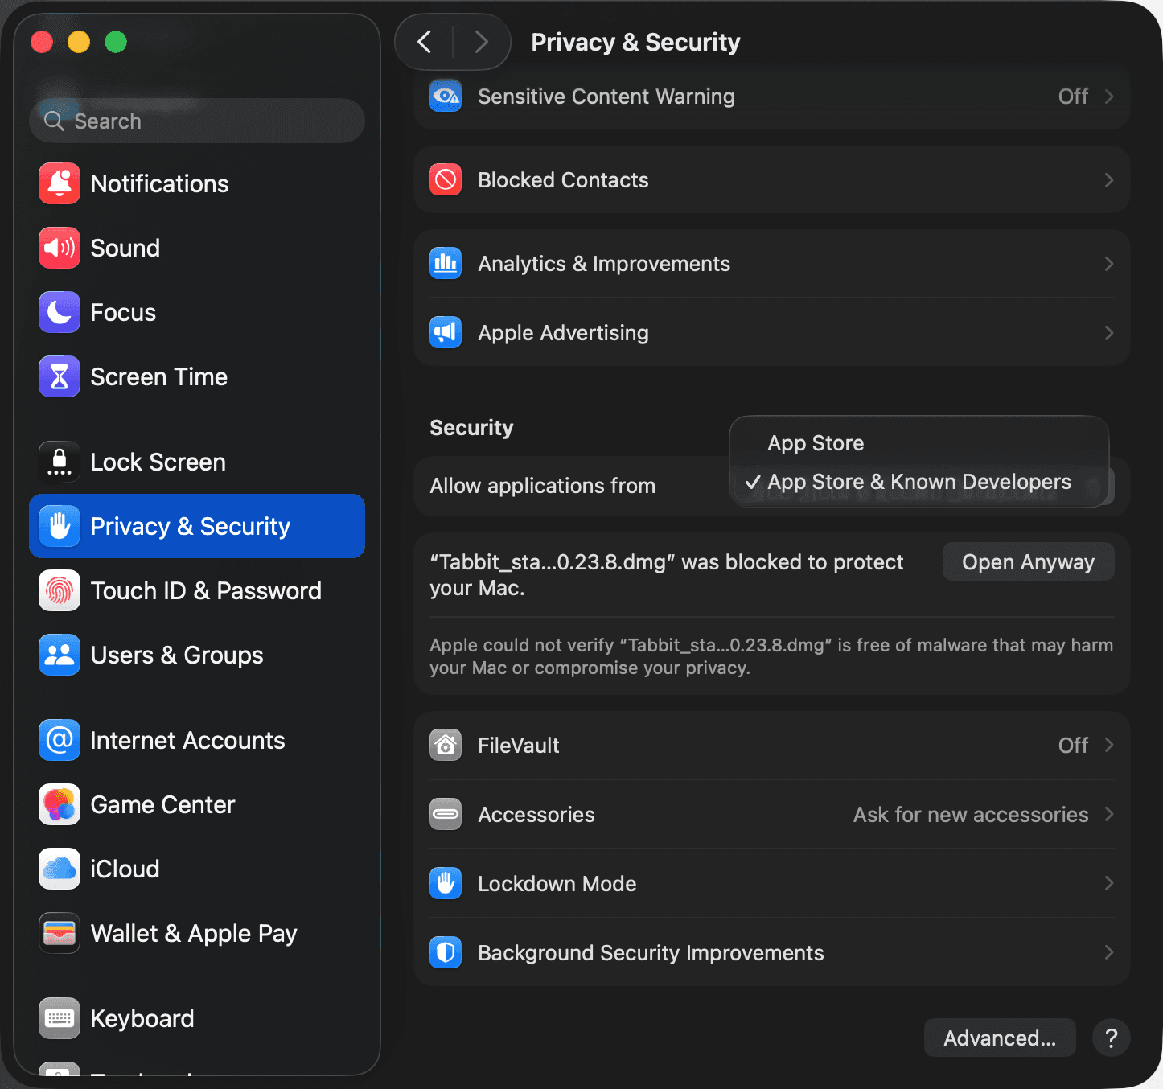Click the Privacy & Security hand icon in sidebar

pos(60,526)
